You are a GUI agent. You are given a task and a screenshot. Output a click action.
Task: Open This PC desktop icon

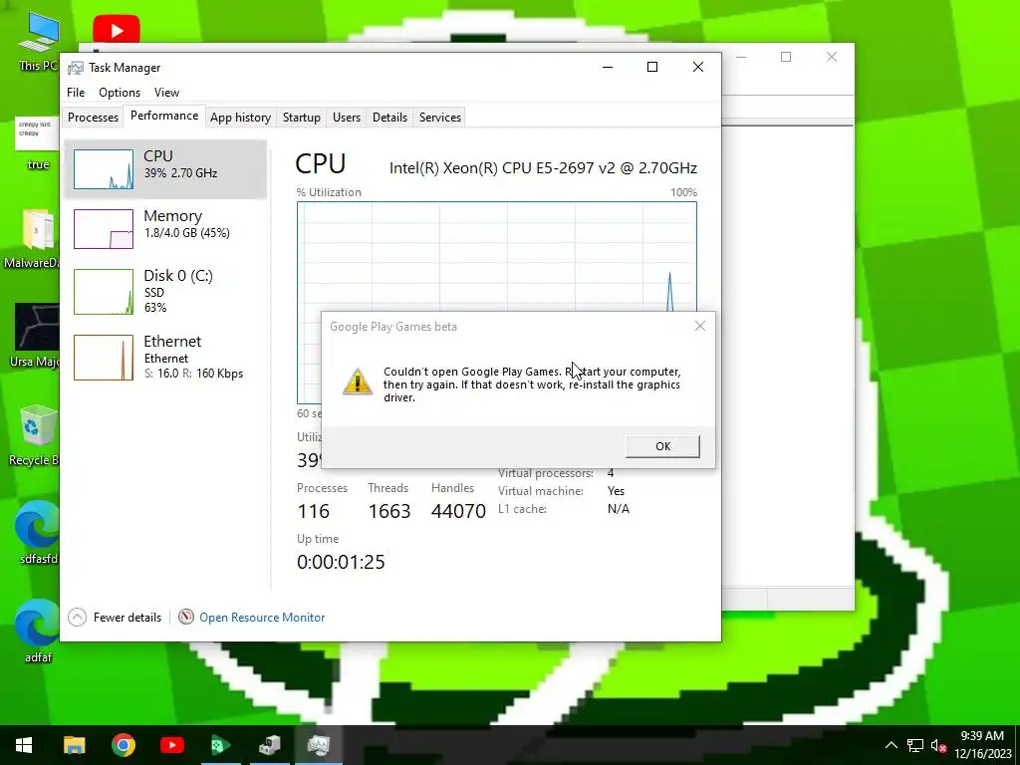coord(39,42)
